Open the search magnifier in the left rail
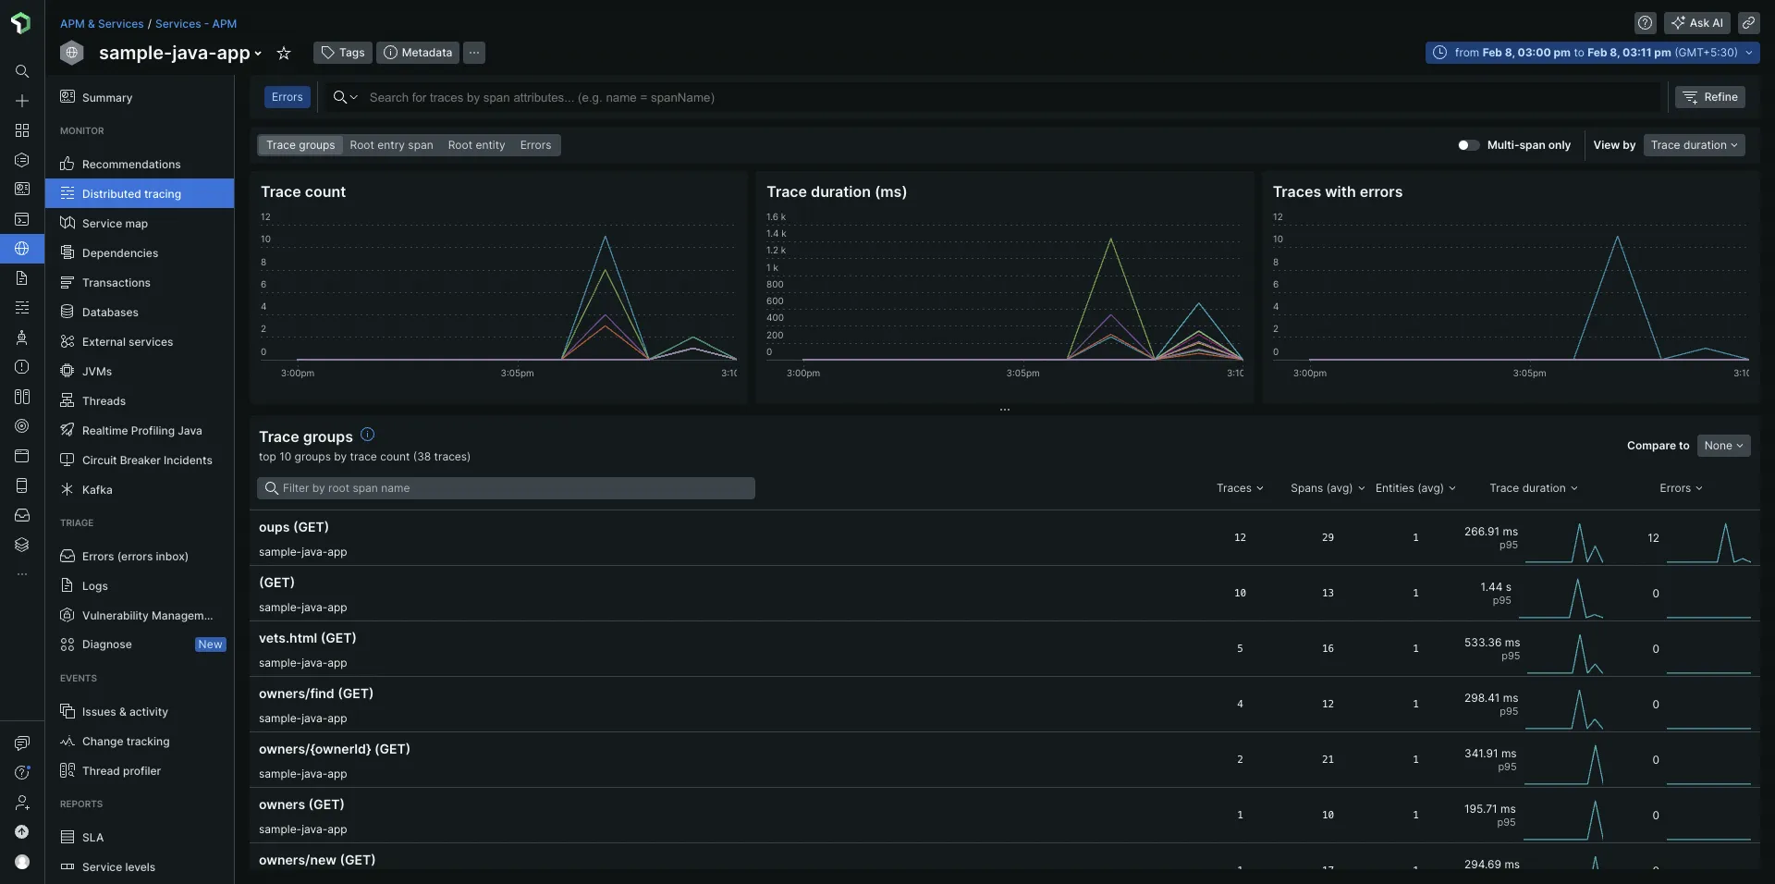 coord(22,71)
